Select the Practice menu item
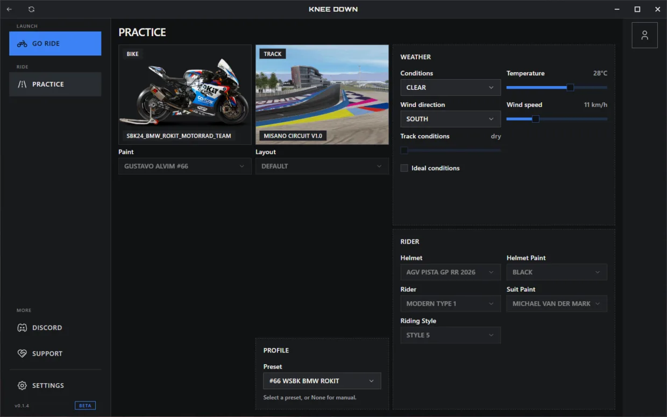This screenshot has height=417, width=667. [x=55, y=84]
